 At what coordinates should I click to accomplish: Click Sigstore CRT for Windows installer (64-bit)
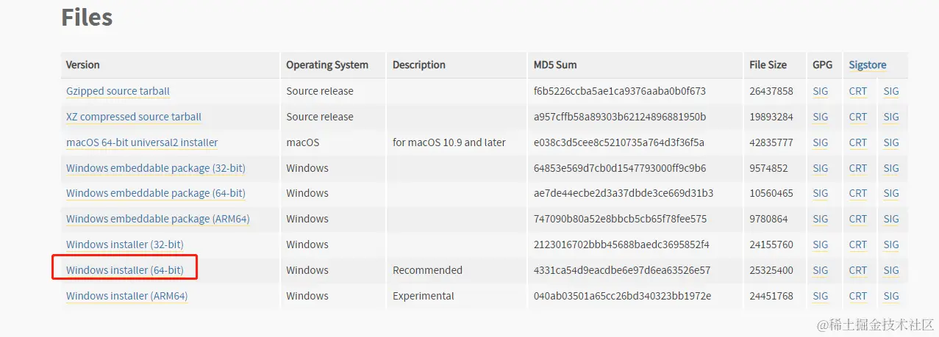coord(857,270)
